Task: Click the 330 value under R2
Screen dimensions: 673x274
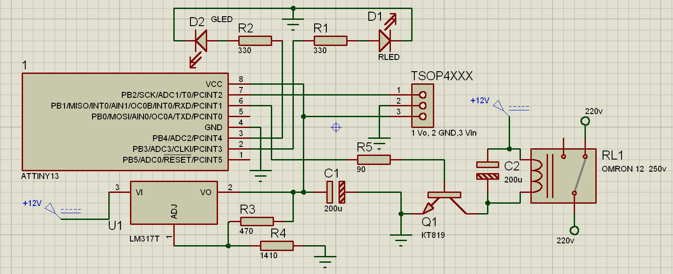Action: (x=245, y=51)
